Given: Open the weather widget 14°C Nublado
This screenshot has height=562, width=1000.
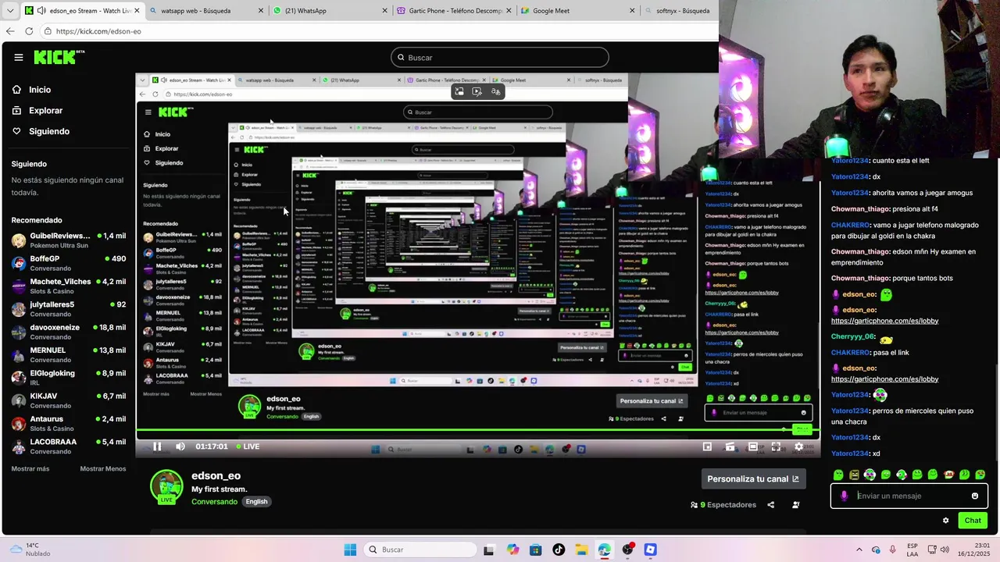Looking at the screenshot, I should (29, 550).
